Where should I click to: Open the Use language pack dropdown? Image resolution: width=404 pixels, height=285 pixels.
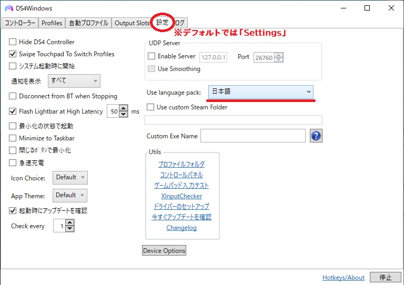pyautogui.click(x=261, y=92)
